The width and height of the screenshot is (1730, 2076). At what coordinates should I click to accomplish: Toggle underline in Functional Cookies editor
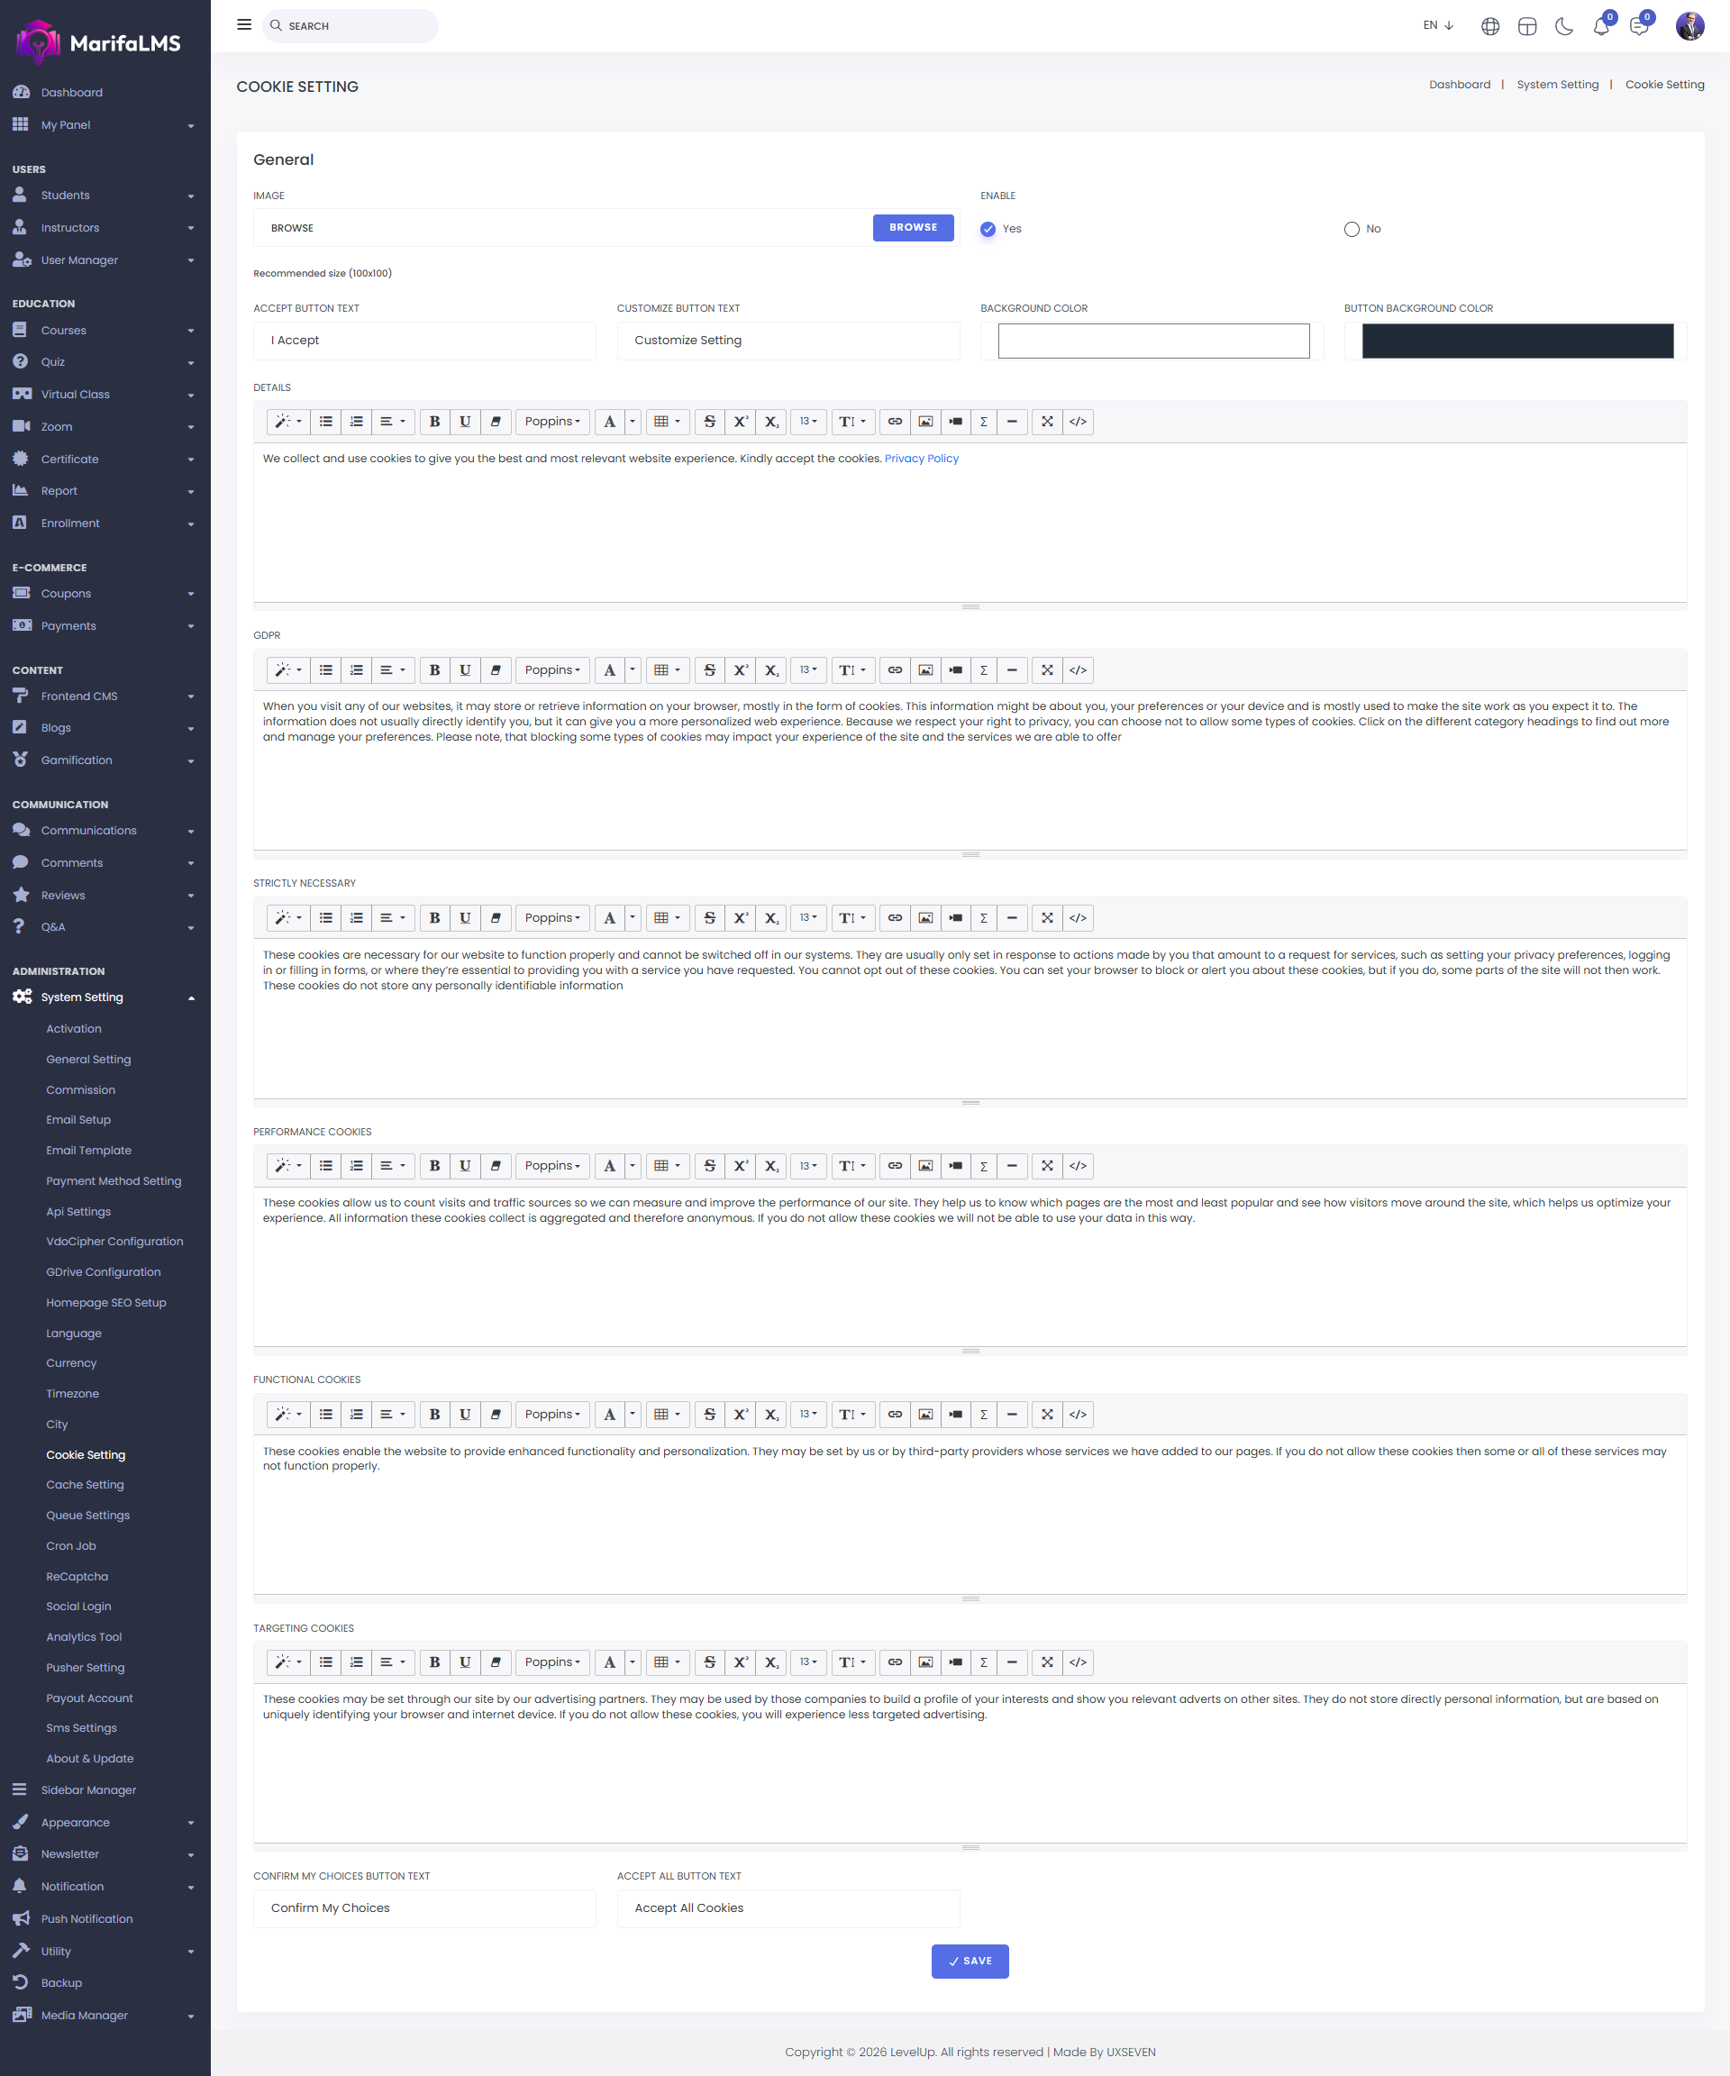coord(465,1415)
